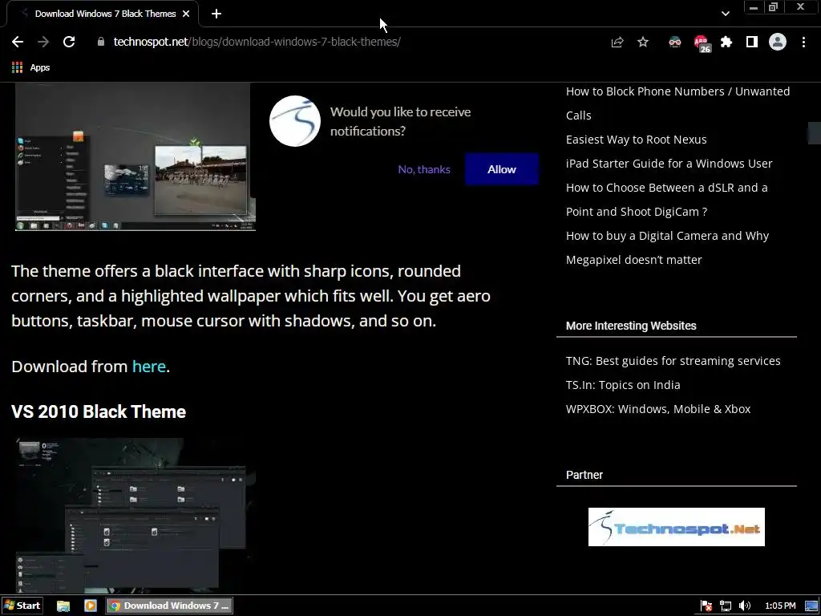
Task: Open the profile avatar menu
Action: pos(778,42)
